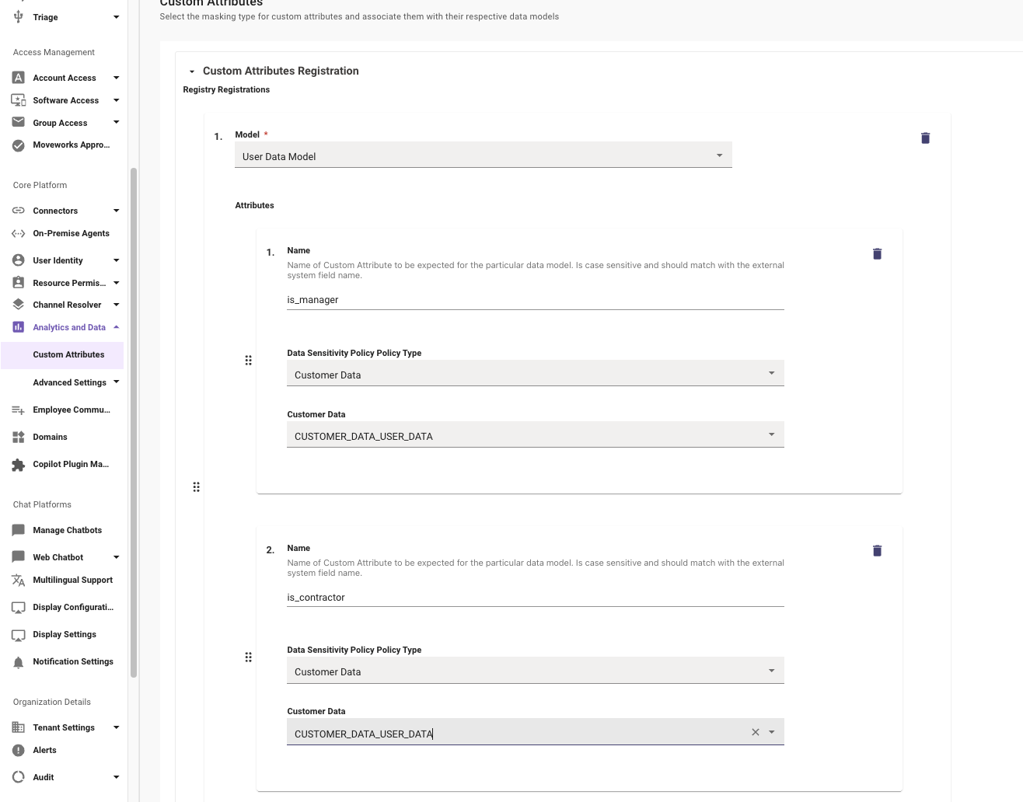Open the Model dropdown showing User Data Model
1023x802 pixels.
tap(484, 155)
